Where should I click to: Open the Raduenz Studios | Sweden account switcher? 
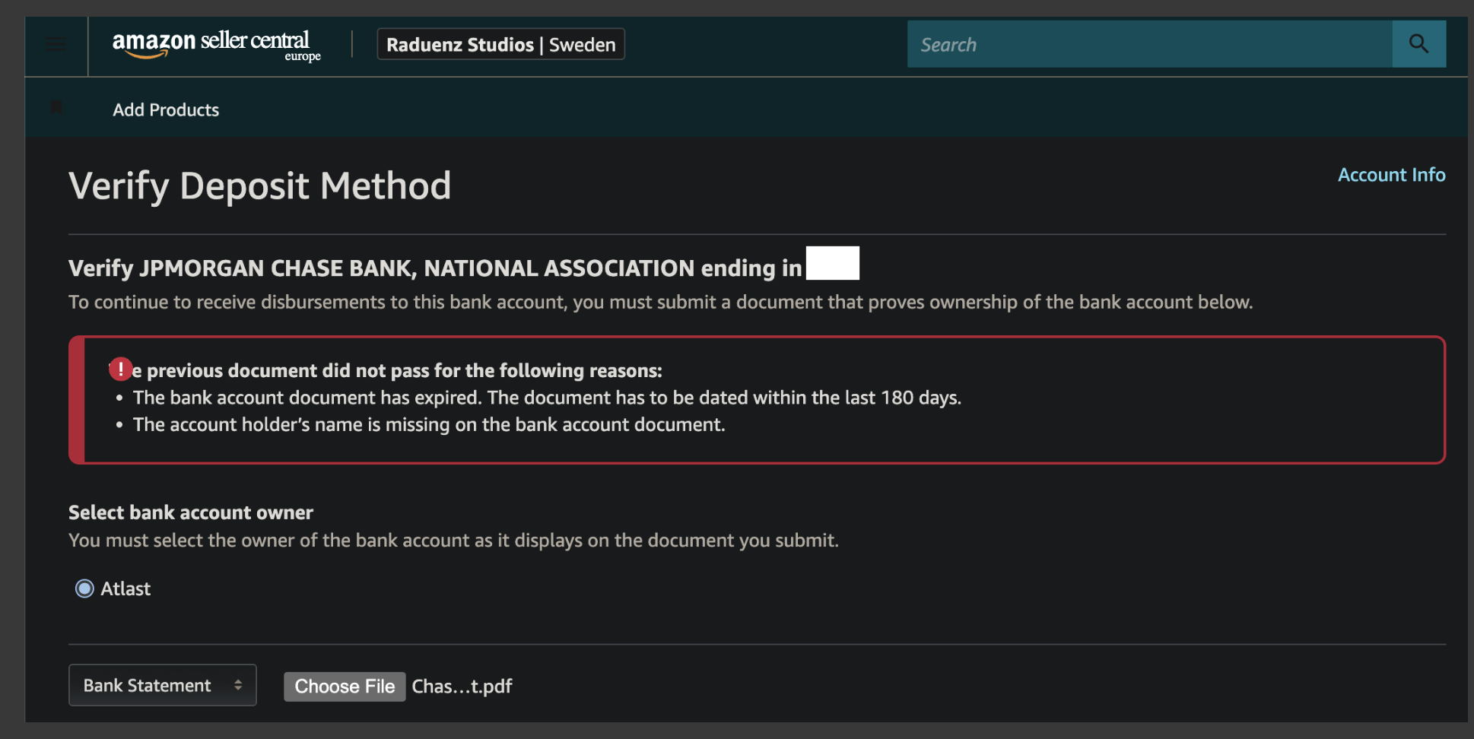click(x=500, y=45)
